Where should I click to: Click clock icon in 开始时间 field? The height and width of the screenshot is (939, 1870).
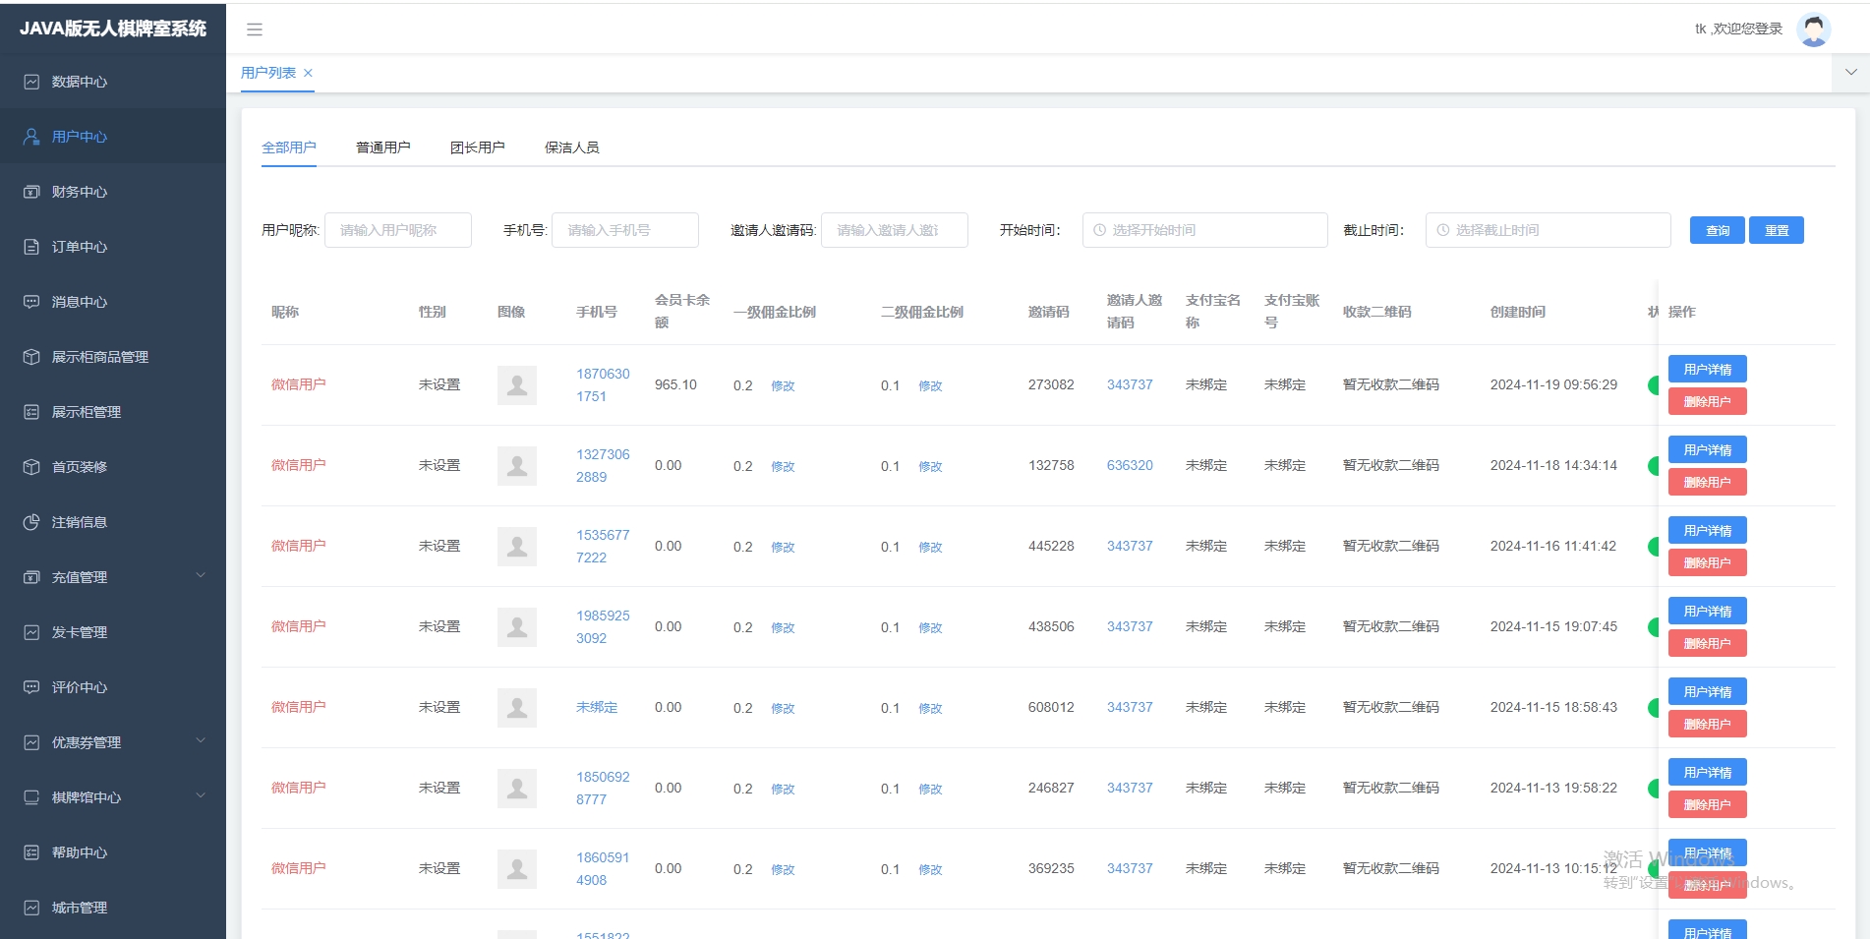pos(1100,230)
